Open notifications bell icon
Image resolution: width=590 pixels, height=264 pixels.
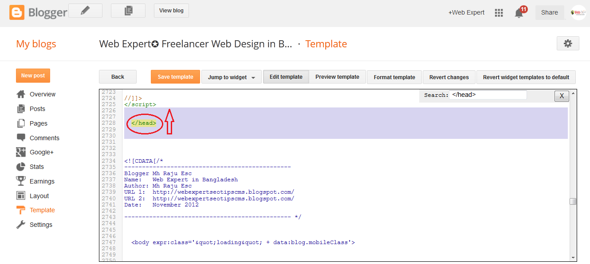click(x=519, y=13)
